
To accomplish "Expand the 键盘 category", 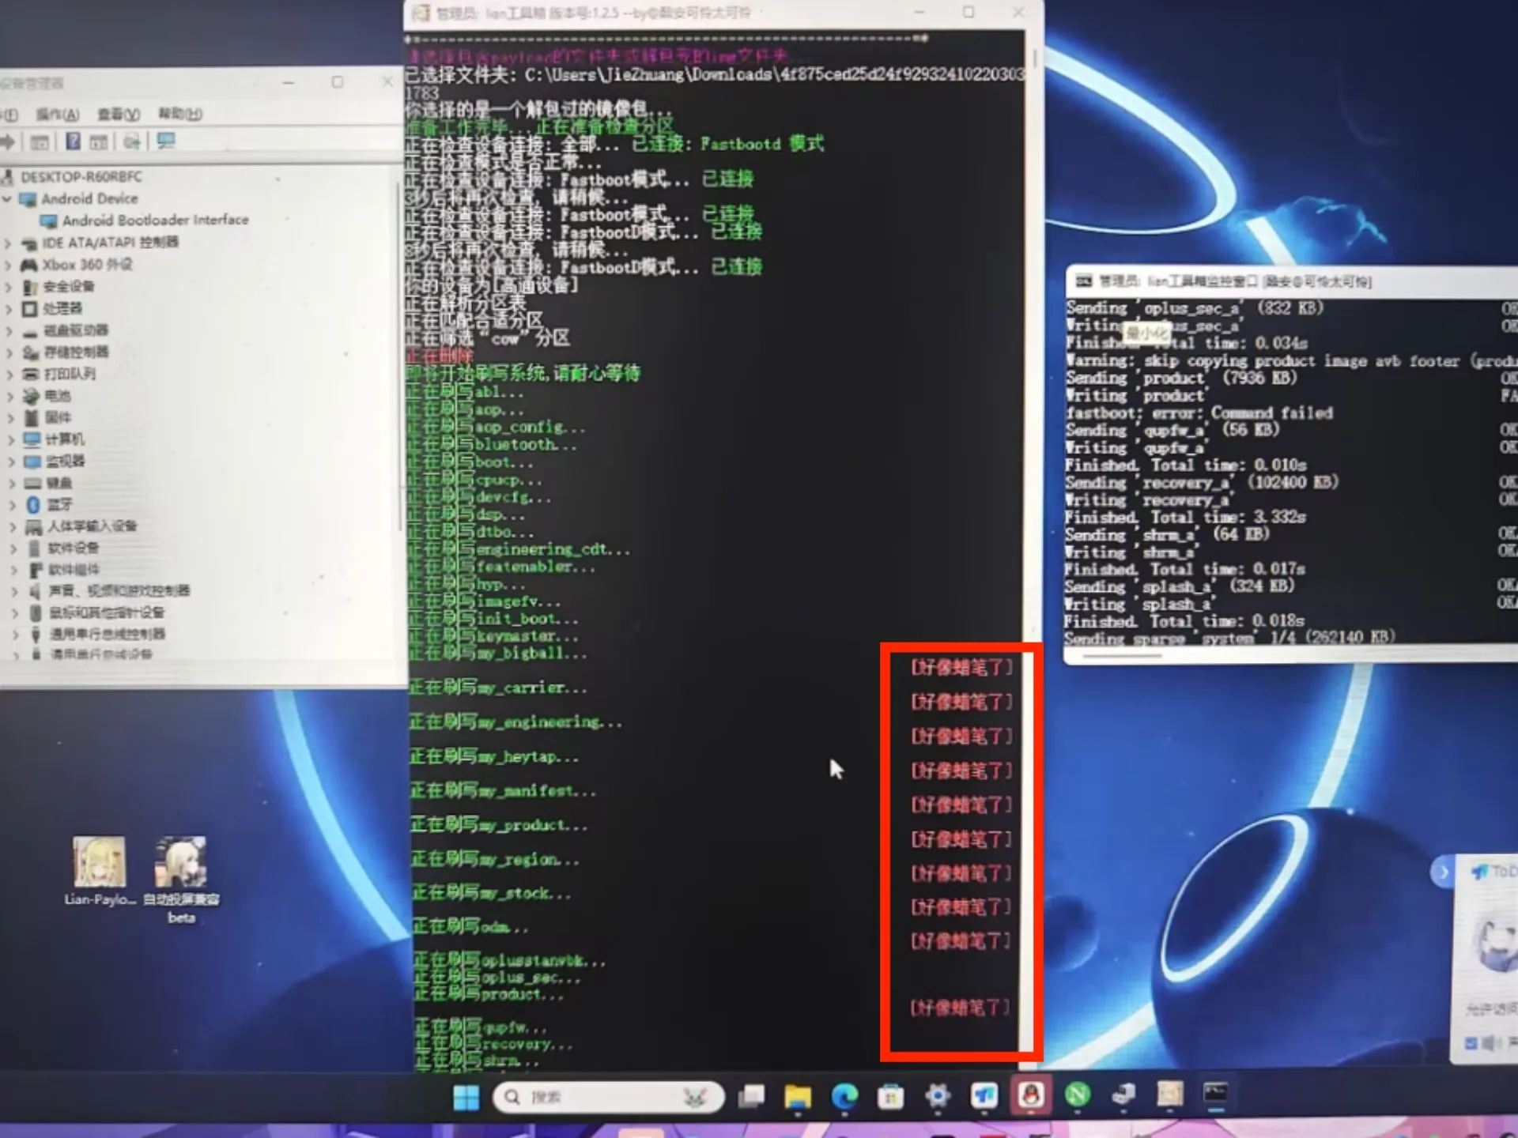I will coord(10,483).
